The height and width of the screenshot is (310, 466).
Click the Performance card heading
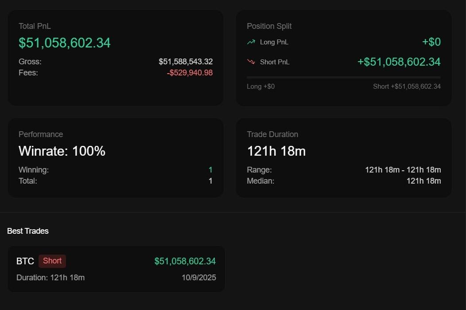(41, 134)
